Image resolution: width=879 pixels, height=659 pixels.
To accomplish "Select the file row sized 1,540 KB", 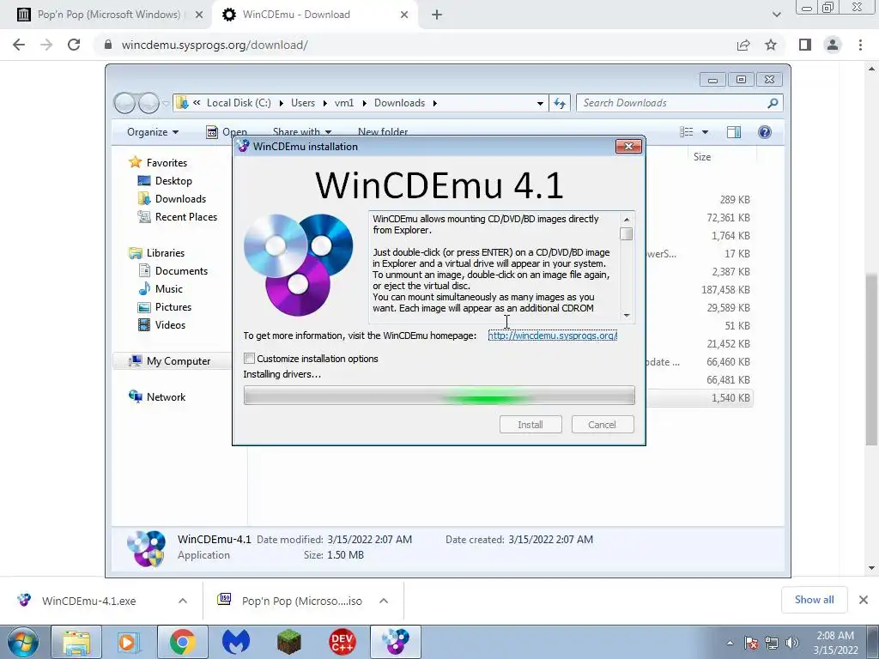I will [x=699, y=398].
